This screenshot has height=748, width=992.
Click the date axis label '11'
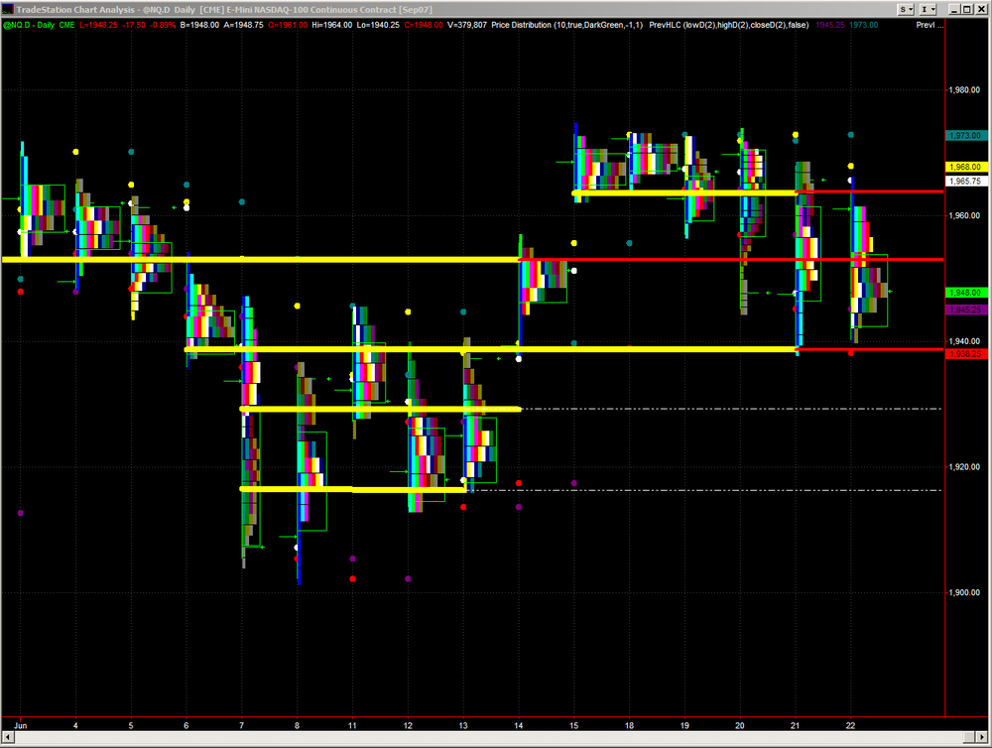pos(352,725)
